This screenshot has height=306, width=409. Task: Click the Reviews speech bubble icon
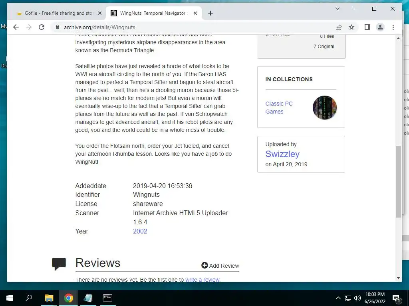coord(59,264)
